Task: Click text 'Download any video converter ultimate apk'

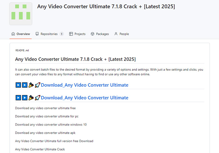Action: (45, 133)
